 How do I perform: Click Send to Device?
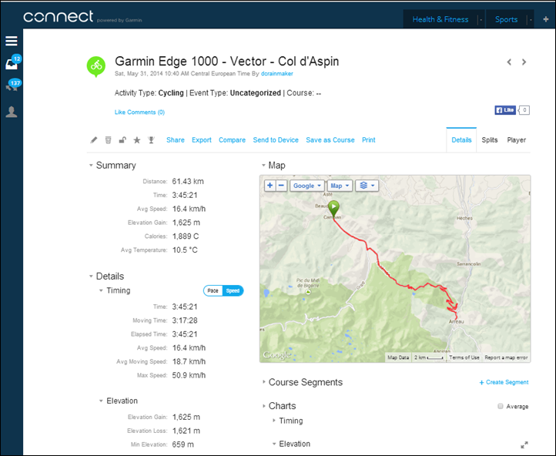276,140
